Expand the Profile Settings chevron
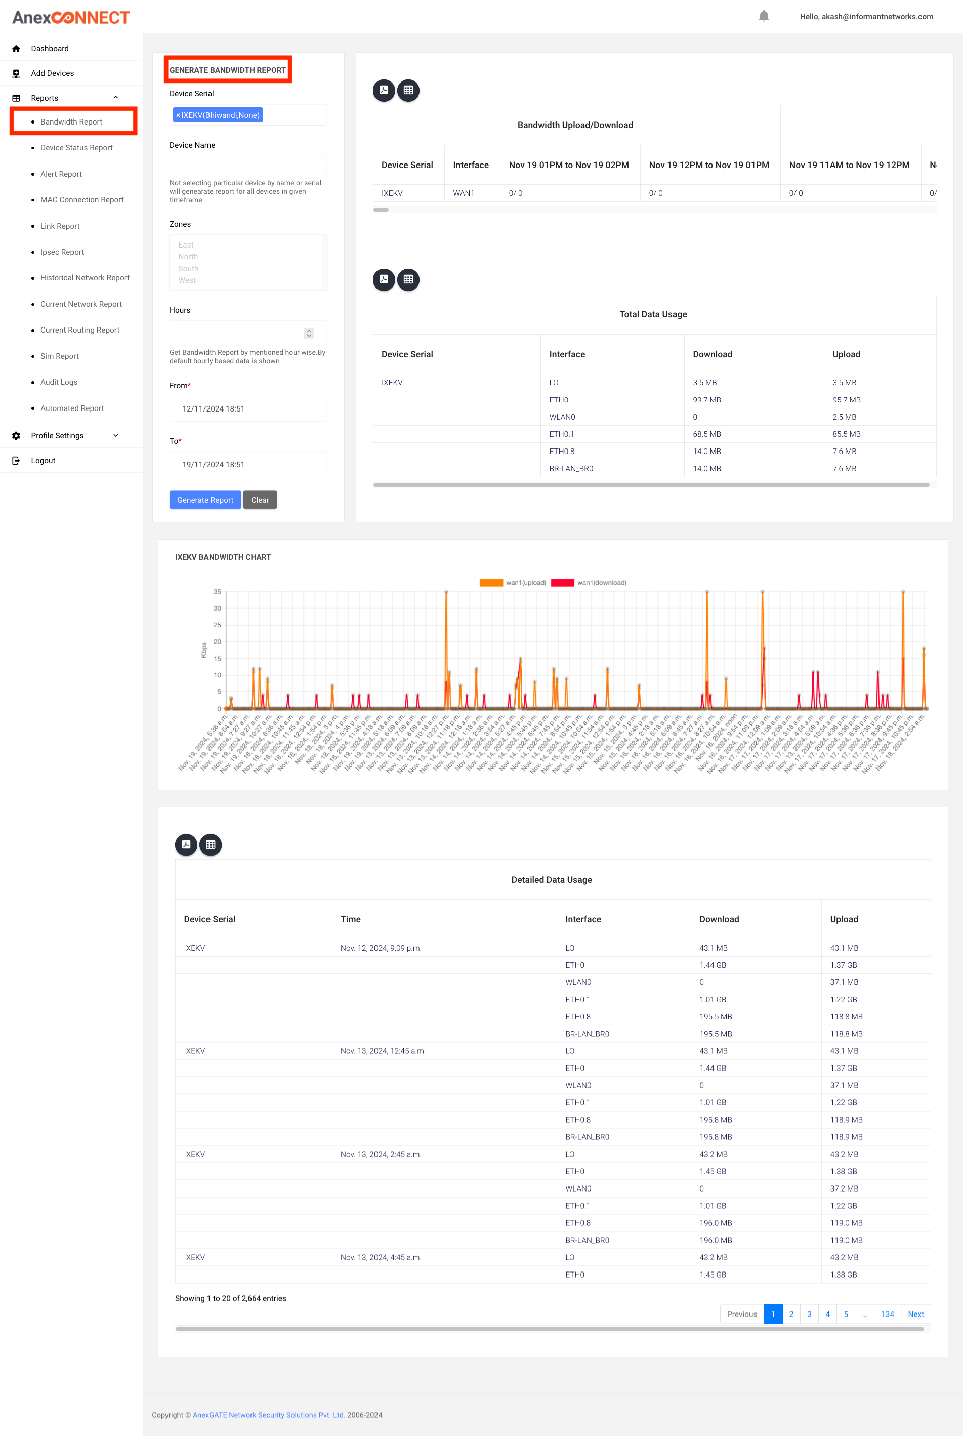The width and height of the screenshot is (963, 1436). pos(115,435)
